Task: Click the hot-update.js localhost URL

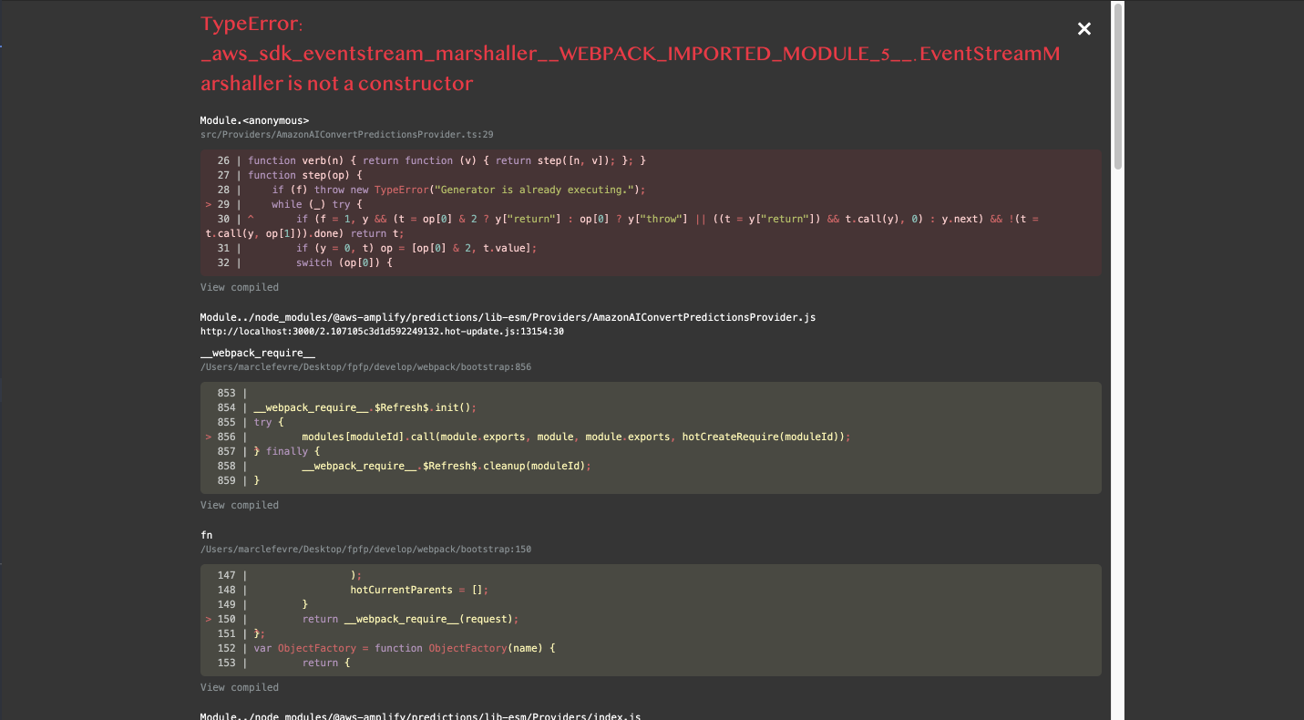Action: click(383, 331)
